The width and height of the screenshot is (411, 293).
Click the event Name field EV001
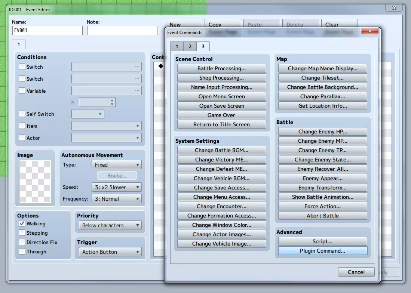point(47,30)
